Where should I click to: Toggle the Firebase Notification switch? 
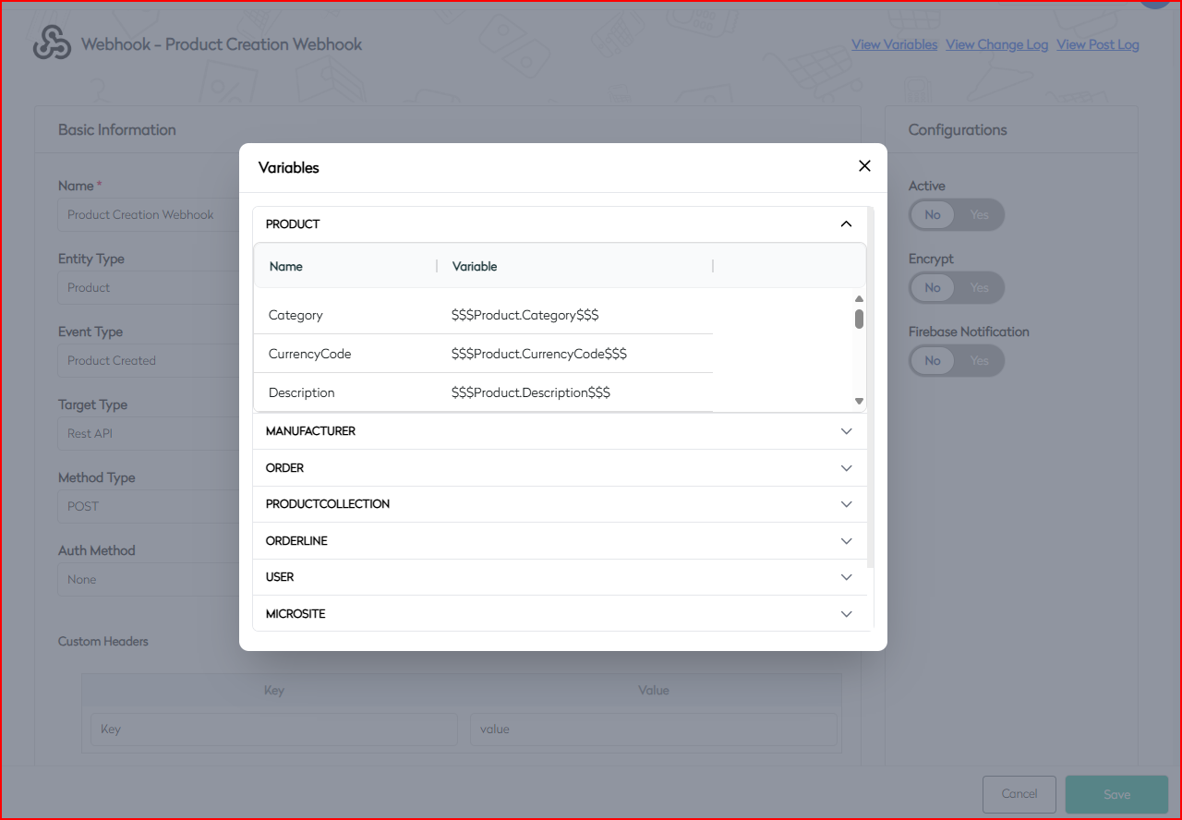click(956, 361)
